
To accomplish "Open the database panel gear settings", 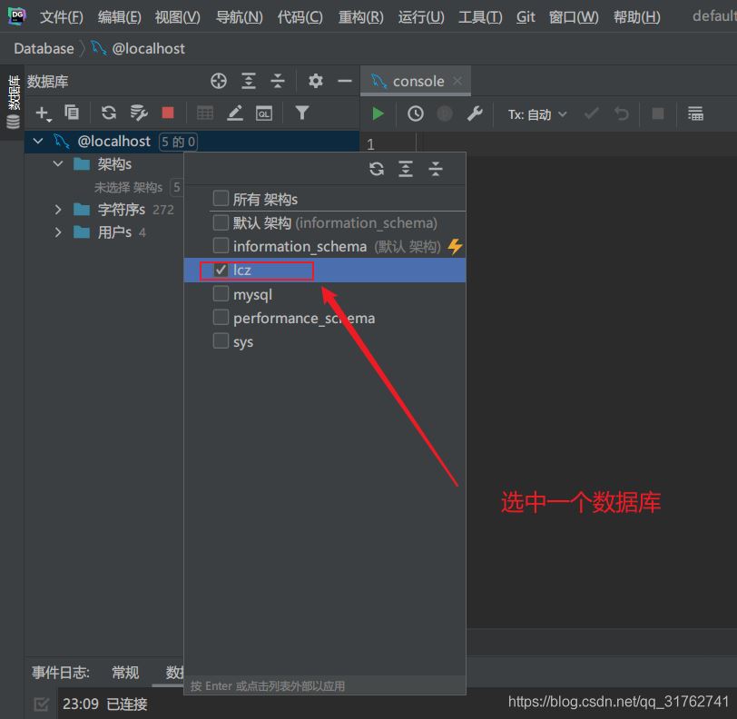I will (316, 81).
